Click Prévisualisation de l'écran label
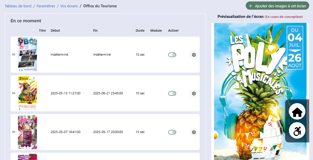Image resolution: width=313 pixels, height=160 pixels. pos(240,16)
